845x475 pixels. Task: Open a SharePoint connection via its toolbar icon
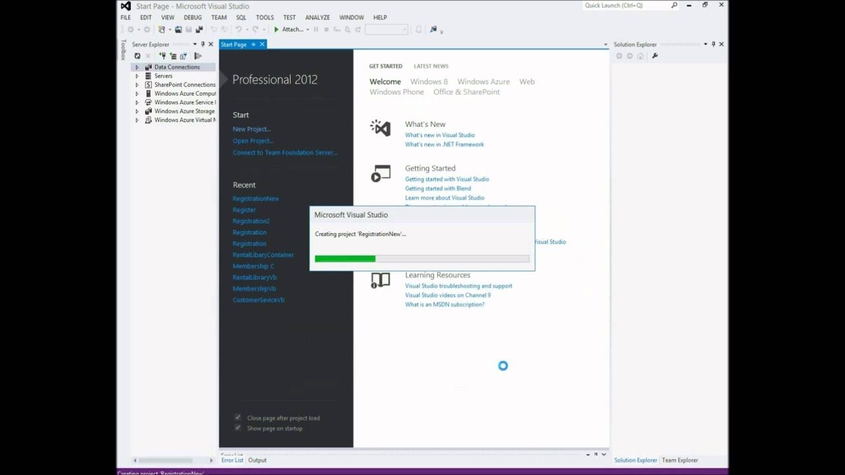[184, 55]
